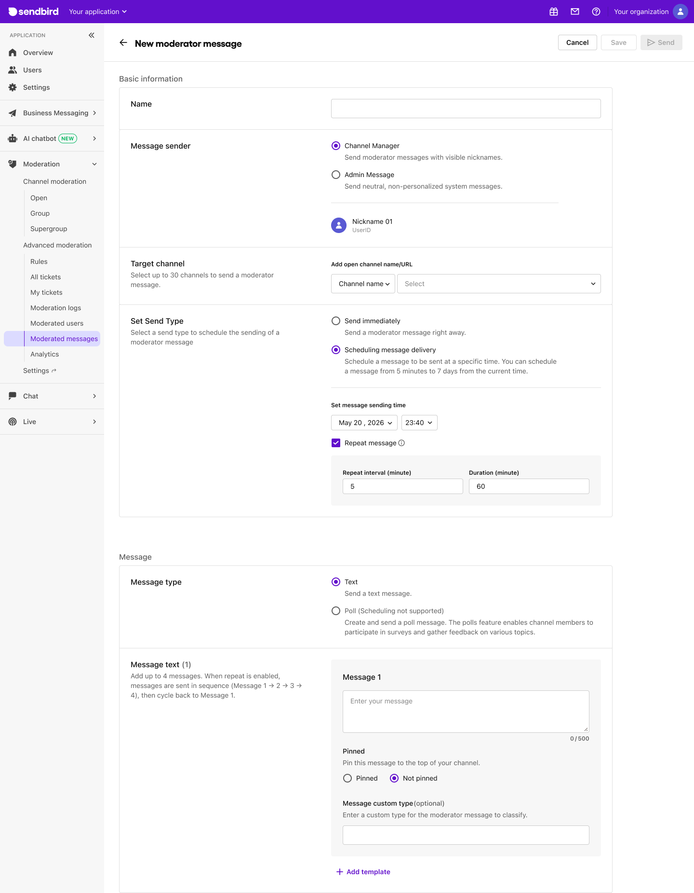The height and width of the screenshot is (893, 694).
Task: Select Poll message type
Action: pos(336,611)
